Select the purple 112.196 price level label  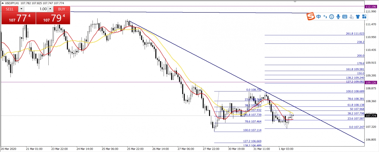tap(371, 7)
